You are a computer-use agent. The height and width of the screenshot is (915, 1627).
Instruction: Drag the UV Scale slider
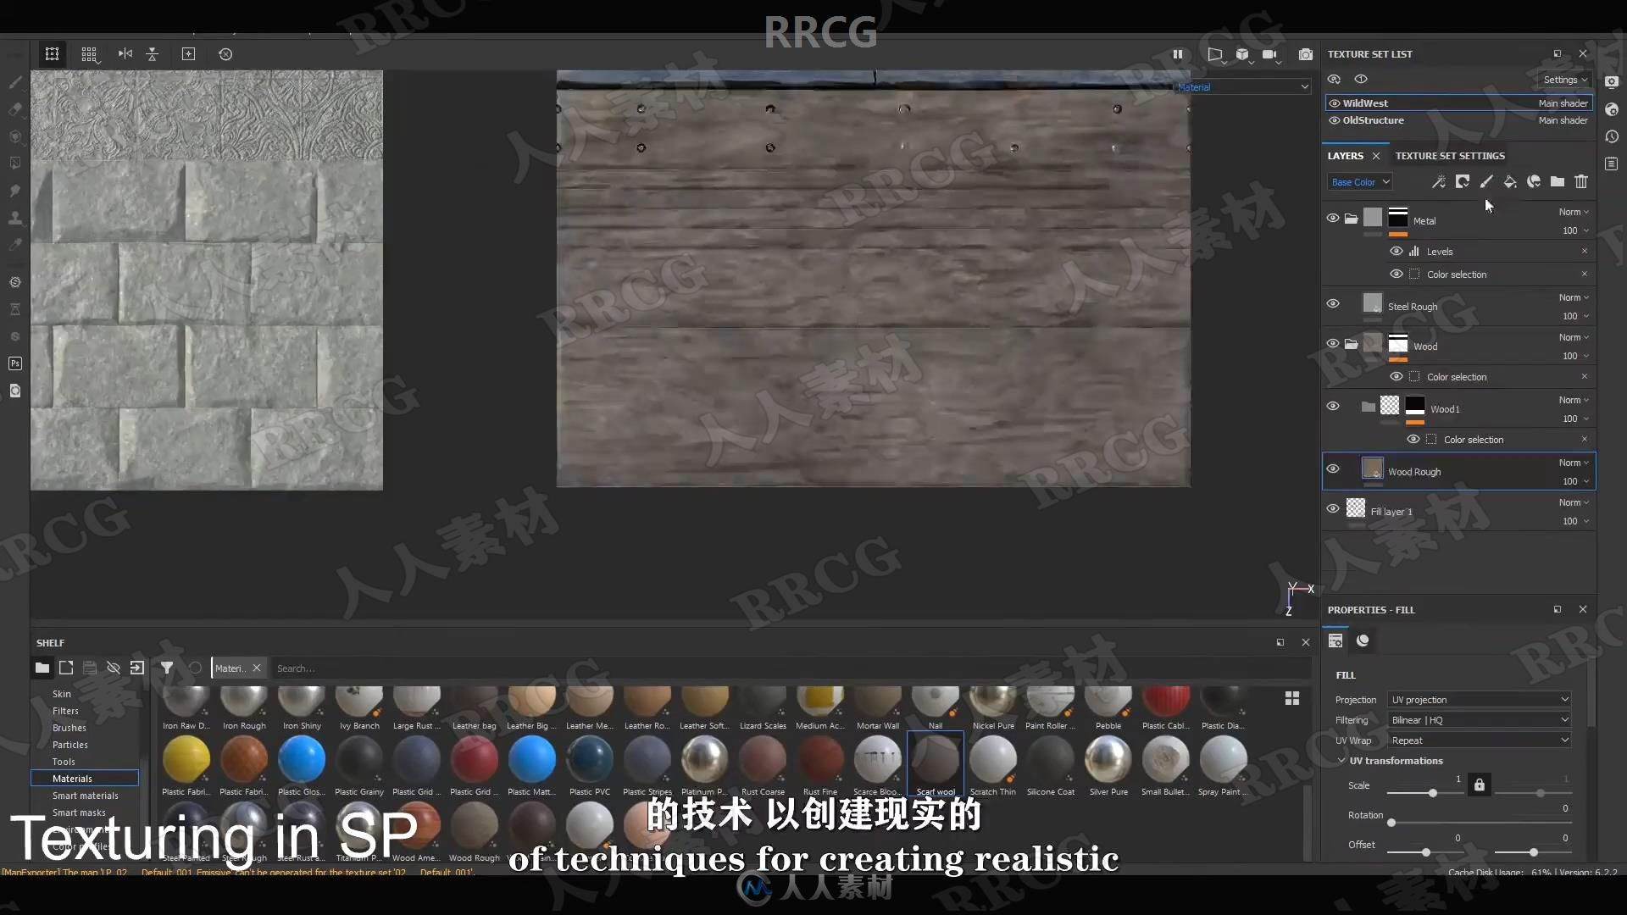coord(1433,793)
